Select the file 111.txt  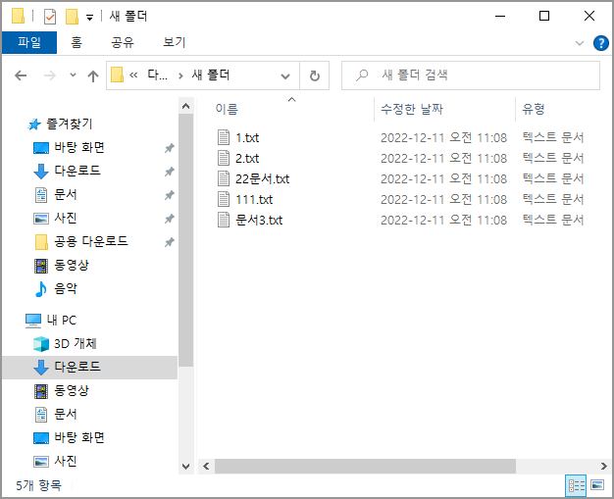coord(254,200)
